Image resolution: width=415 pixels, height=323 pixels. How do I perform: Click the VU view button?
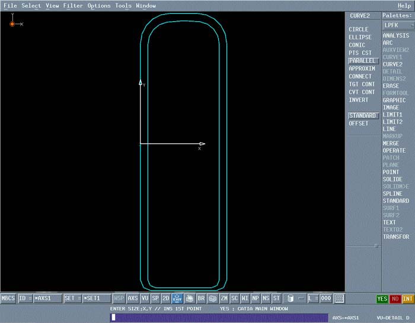pos(145,299)
